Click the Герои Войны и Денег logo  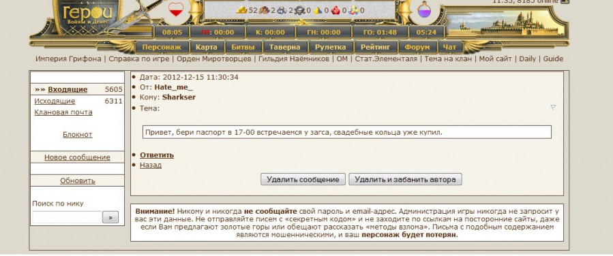[x=88, y=15]
